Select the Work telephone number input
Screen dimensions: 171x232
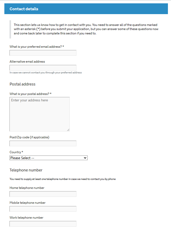click(x=43, y=224)
